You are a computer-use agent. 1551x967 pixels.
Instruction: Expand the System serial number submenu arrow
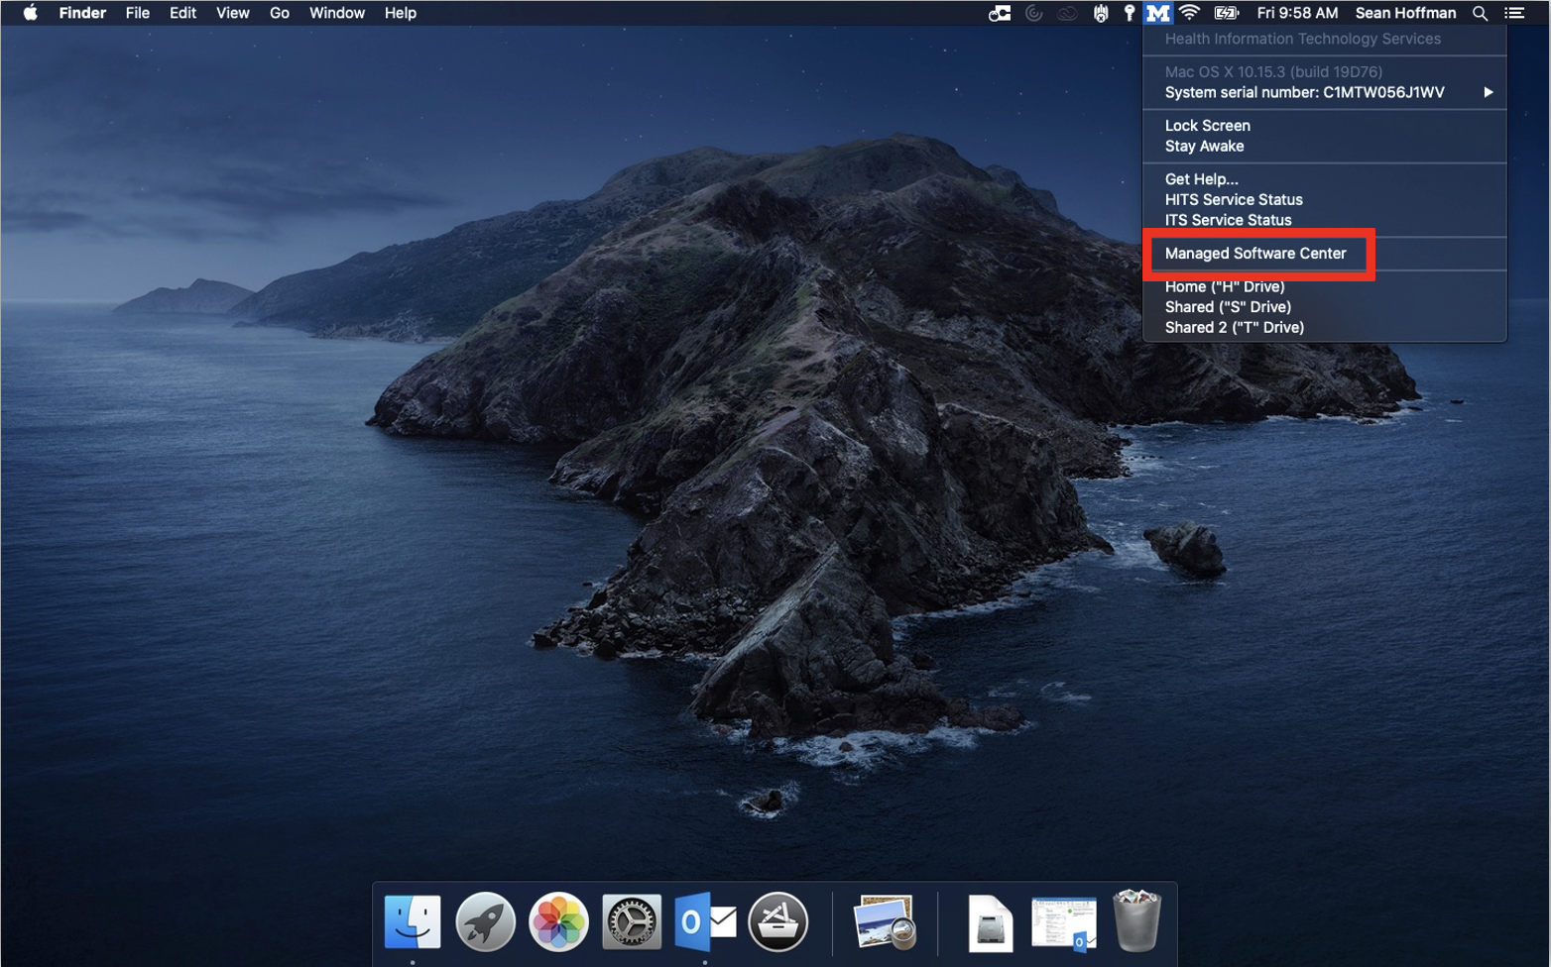1488,92
